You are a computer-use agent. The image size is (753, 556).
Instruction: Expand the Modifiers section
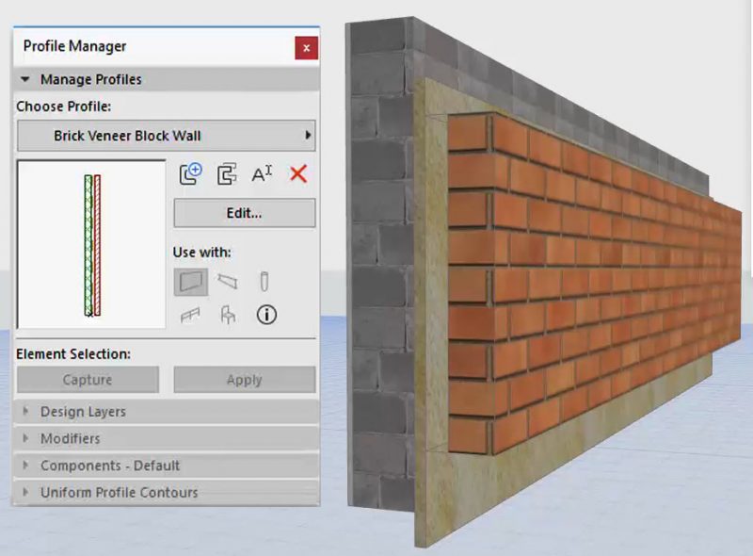coord(72,438)
